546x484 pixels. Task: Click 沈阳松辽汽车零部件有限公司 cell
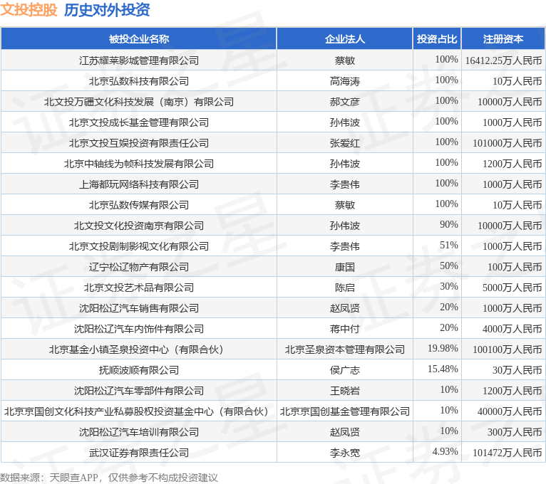coord(138,391)
